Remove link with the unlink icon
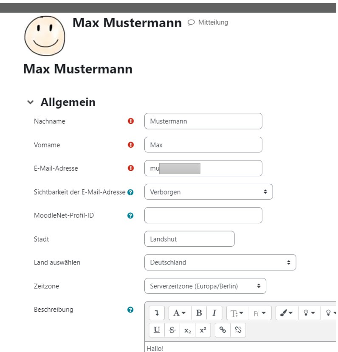The width and height of the screenshot is (338, 352). pos(238,330)
